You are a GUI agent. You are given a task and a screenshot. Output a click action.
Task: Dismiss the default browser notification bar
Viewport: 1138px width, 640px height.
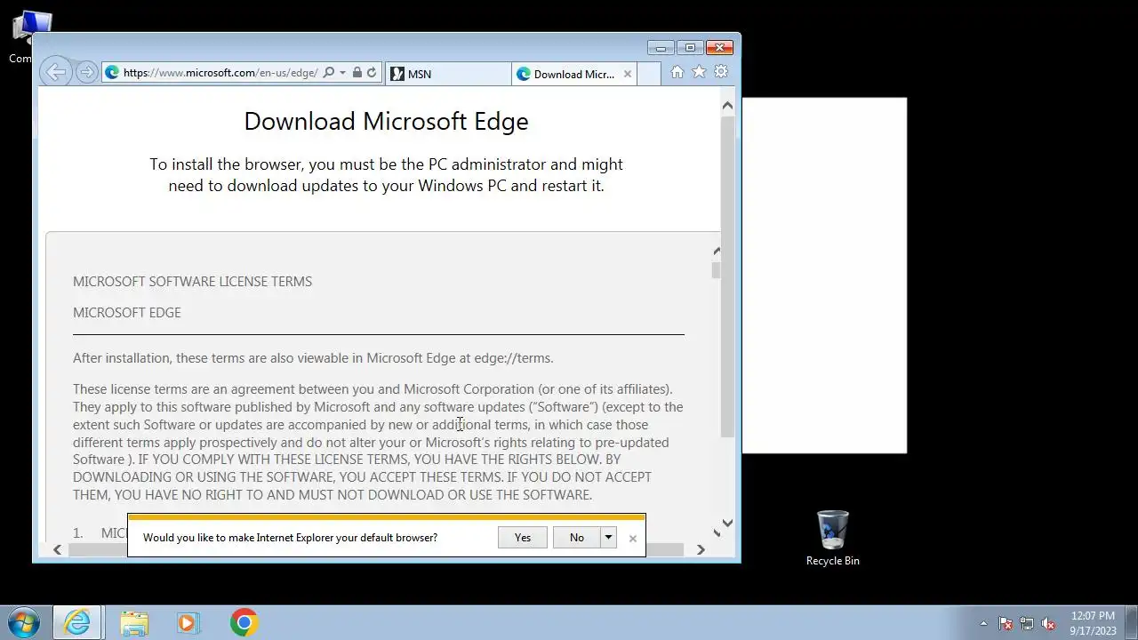[x=633, y=538]
